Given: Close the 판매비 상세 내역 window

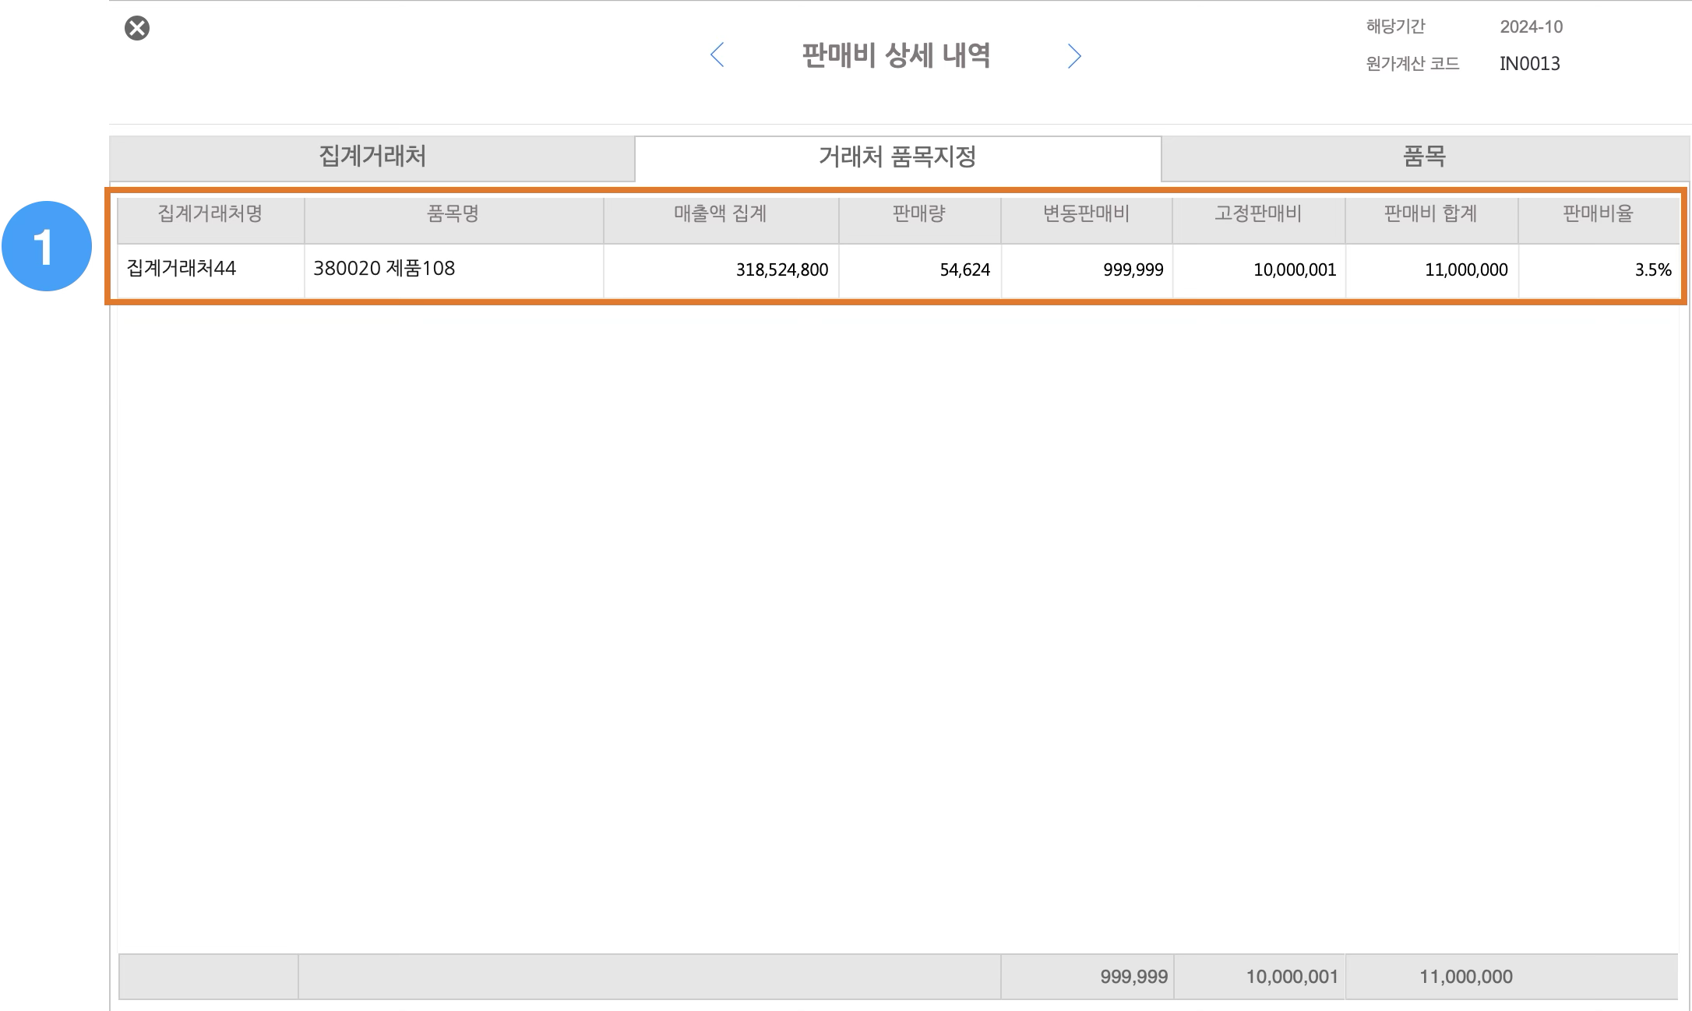Looking at the screenshot, I should 137,29.
